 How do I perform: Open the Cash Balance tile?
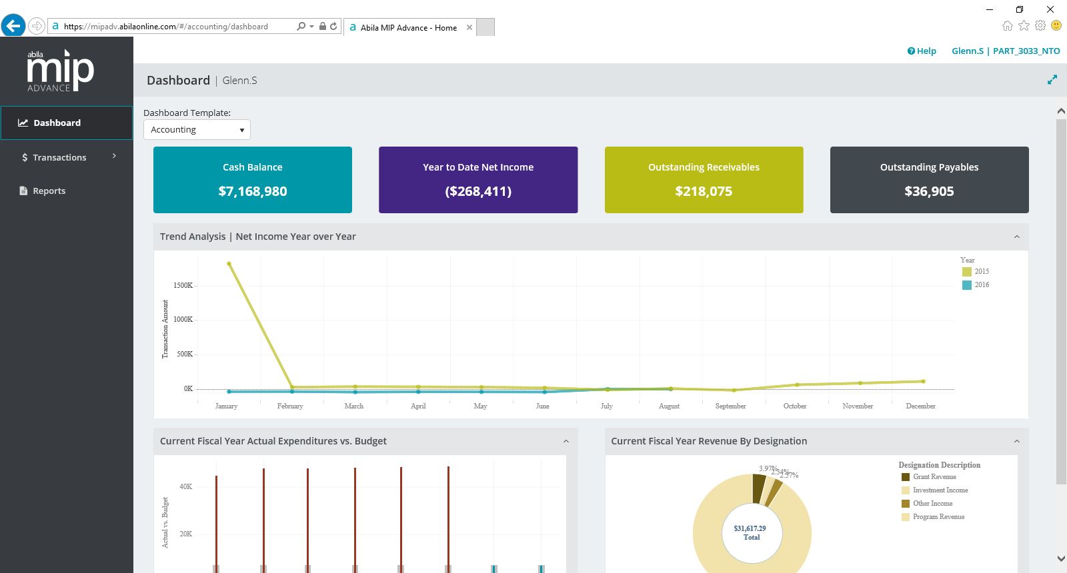(x=253, y=180)
